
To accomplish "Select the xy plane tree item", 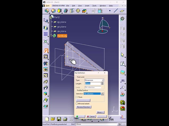I will tap(62, 22).
